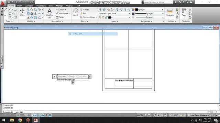This screenshot has width=220, height=123.
Task: Open the Initial Setup Workspace switcher
Action: pos(199,115)
